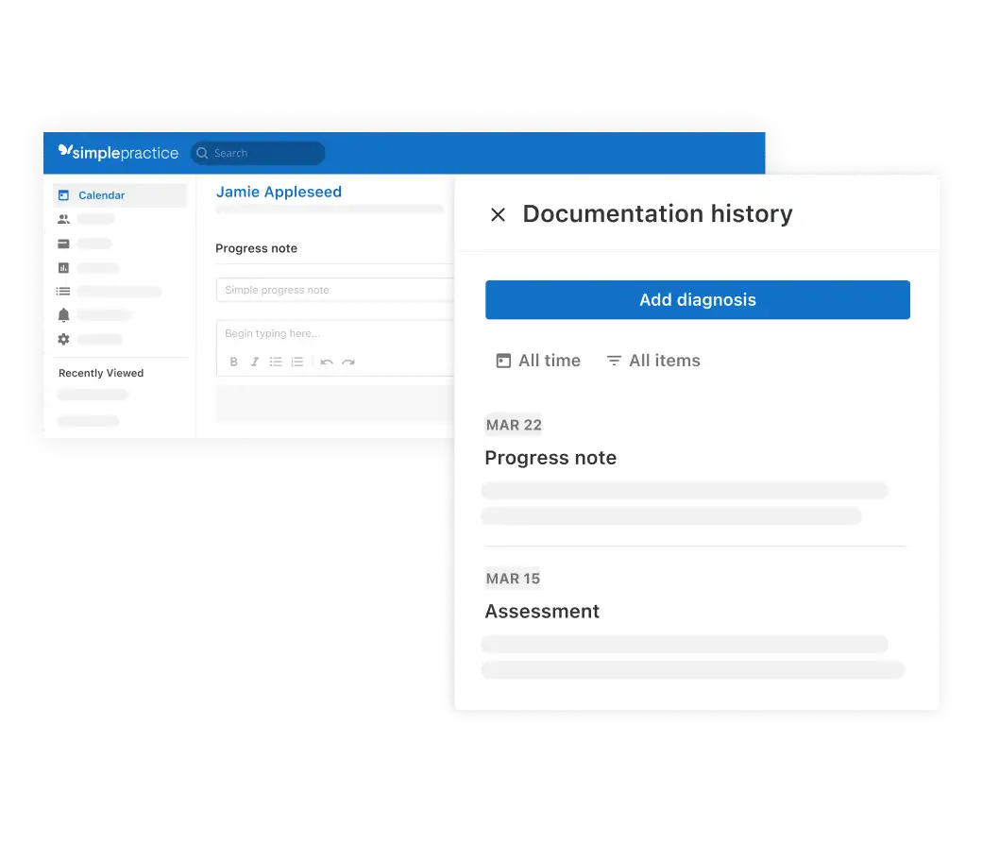Click the Progress note section heading
This screenshot has height=842, width=982.
(x=256, y=248)
